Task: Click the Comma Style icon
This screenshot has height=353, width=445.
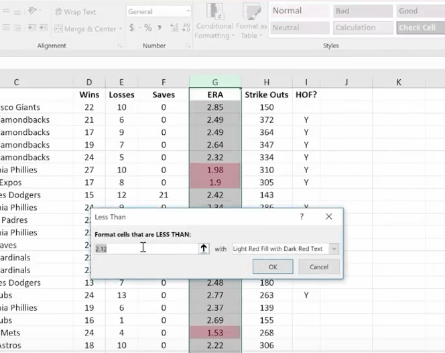Action: pos(160,28)
